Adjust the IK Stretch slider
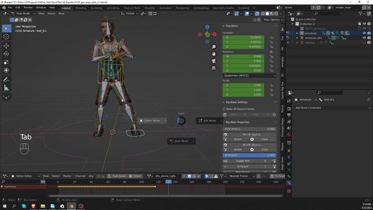Viewport: 373px width, 210px height. click(249, 155)
